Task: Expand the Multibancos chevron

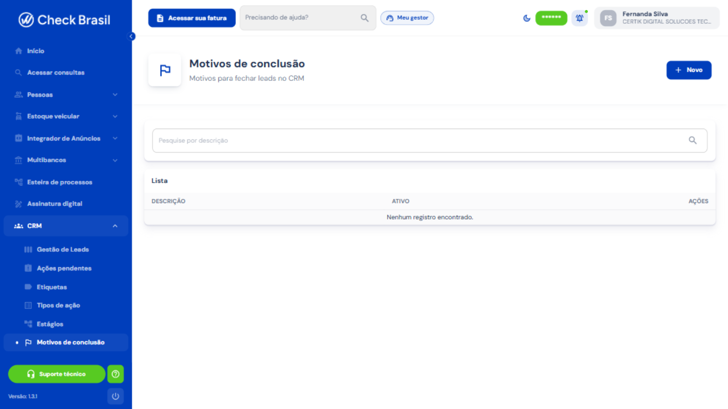Action: coord(115,160)
